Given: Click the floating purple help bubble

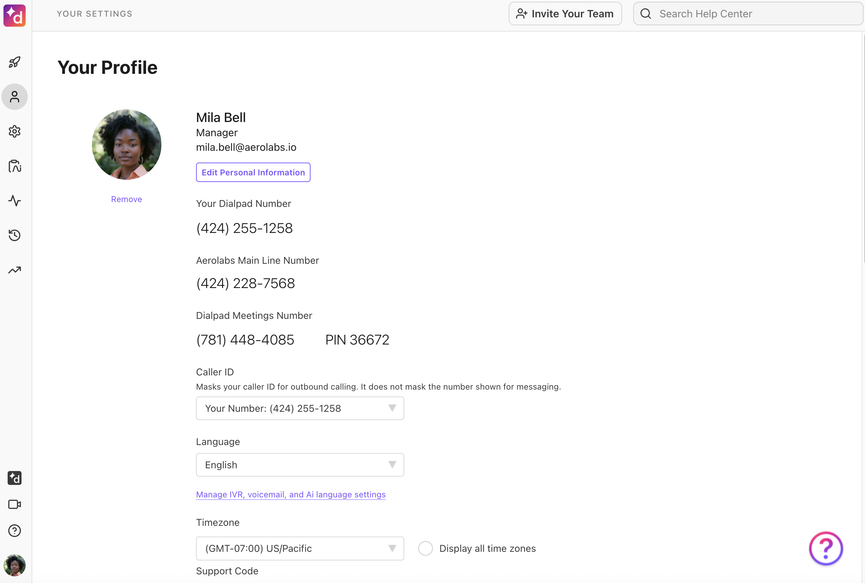Looking at the screenshot, I should click(825, 548).
